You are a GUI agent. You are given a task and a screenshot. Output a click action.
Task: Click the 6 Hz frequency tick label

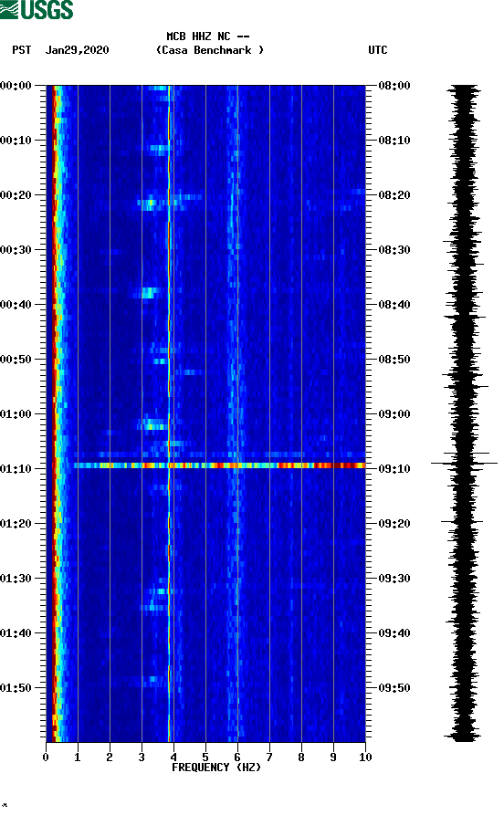pyautogui.click(x=237, y=758)
